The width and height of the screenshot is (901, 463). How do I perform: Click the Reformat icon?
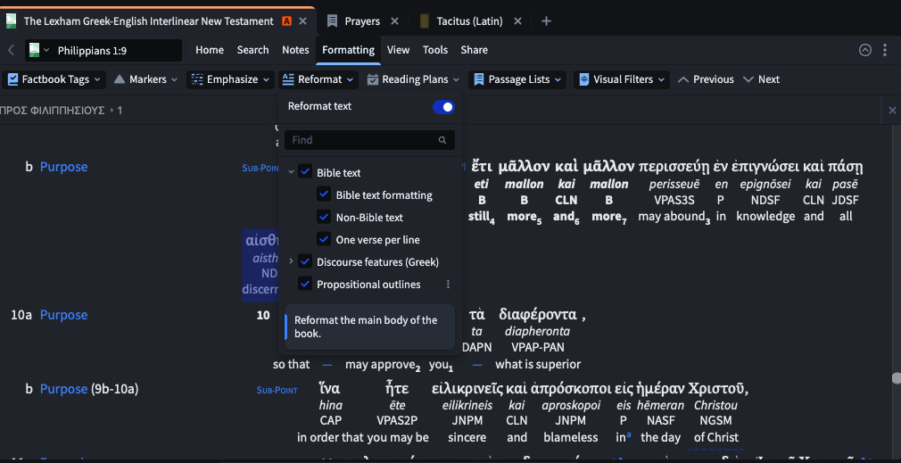coord(288,79)
